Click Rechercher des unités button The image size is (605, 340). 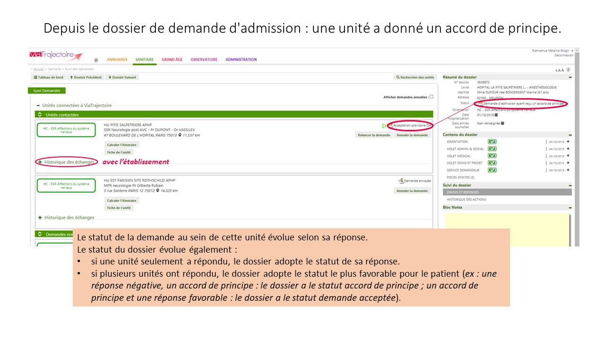coord(415,77)
